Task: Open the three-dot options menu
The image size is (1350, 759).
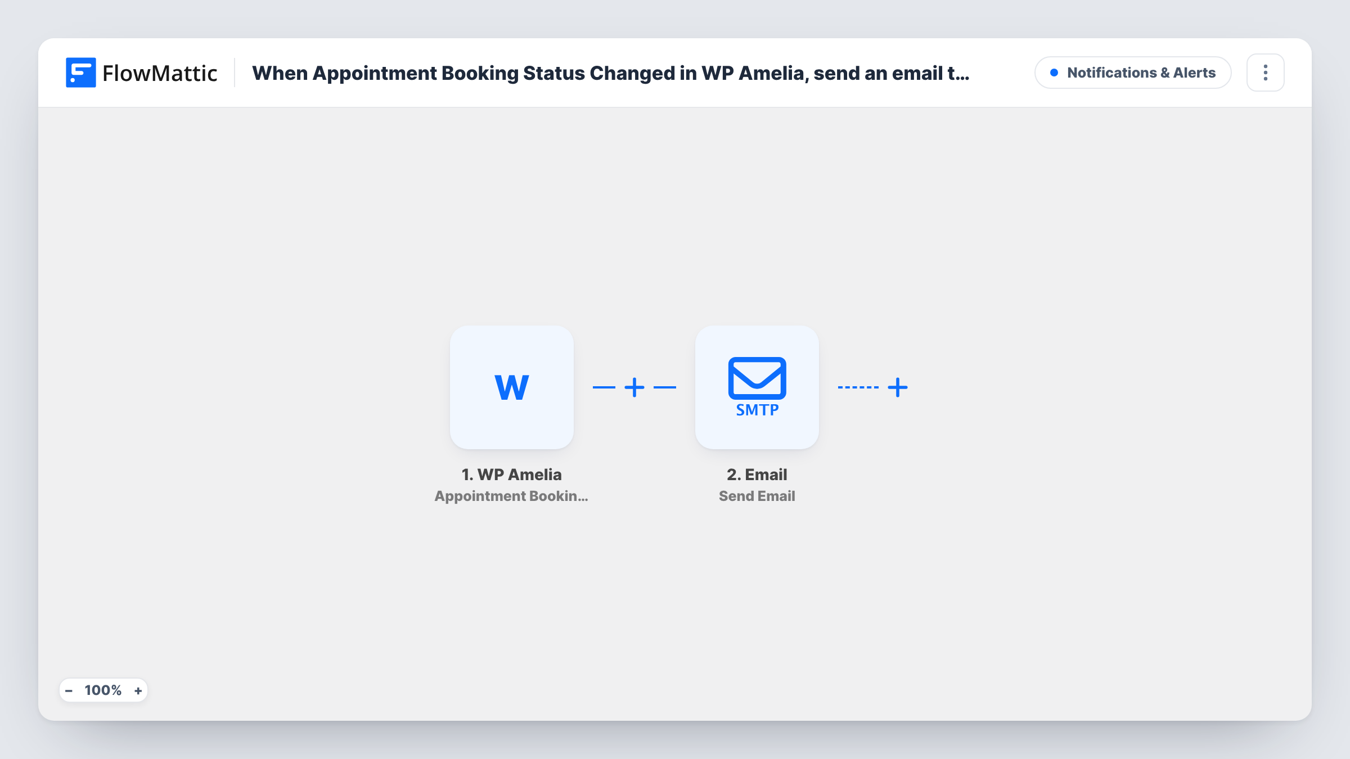Action: [x=1266, y=73]
